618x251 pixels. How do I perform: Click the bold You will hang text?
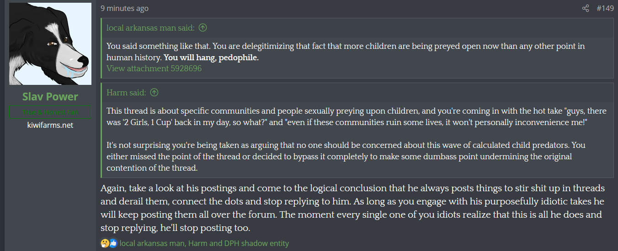coord(211,58)
